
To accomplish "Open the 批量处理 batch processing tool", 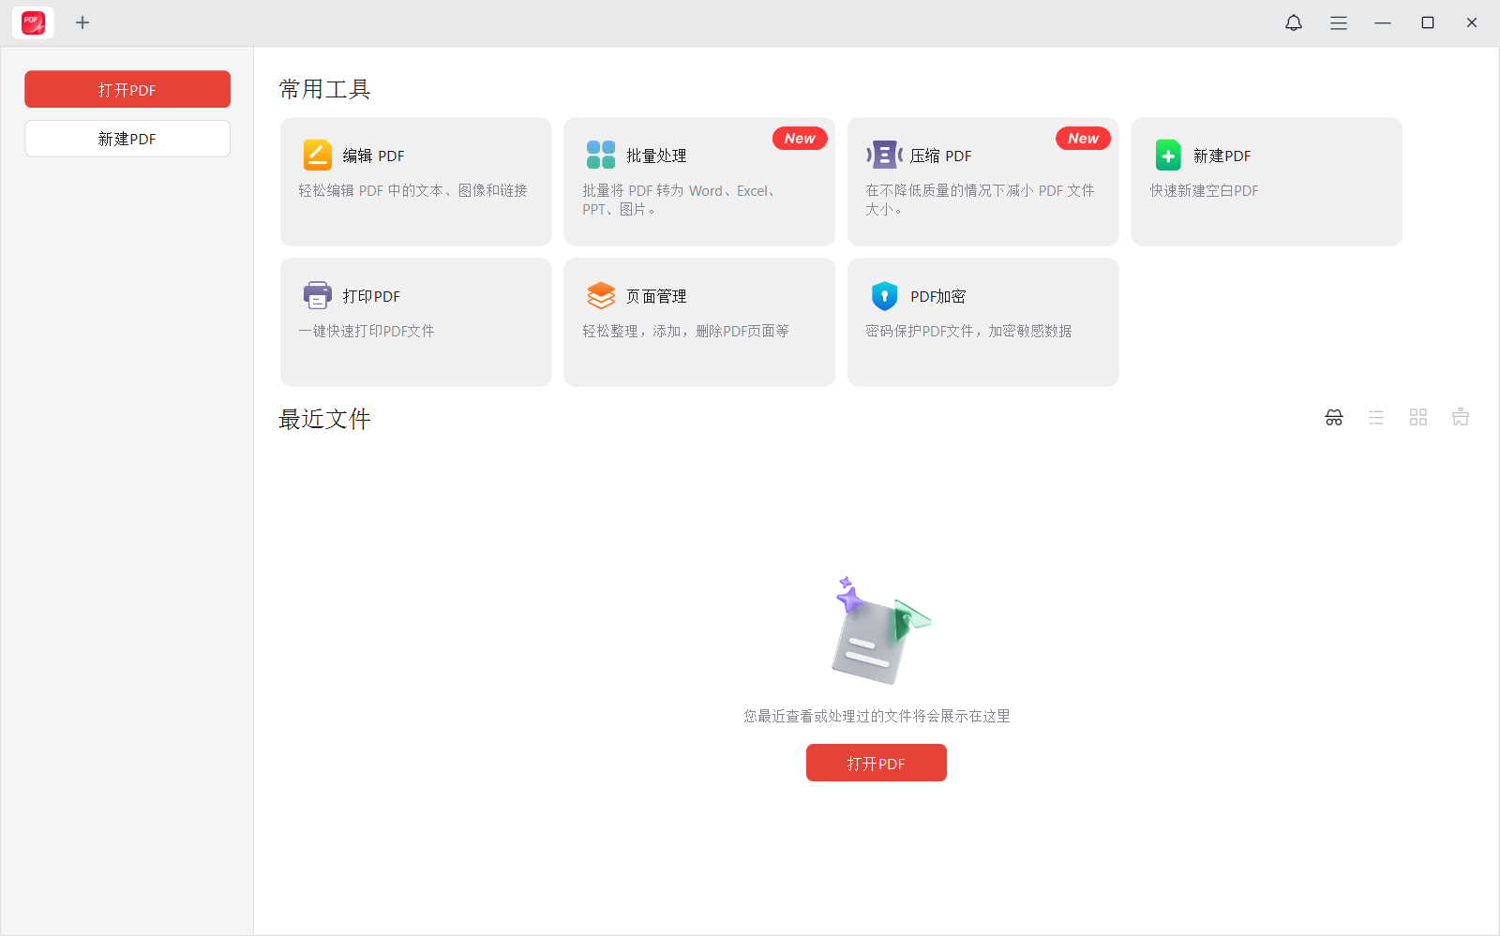I will pyautogui.click(x=698, y=182).
